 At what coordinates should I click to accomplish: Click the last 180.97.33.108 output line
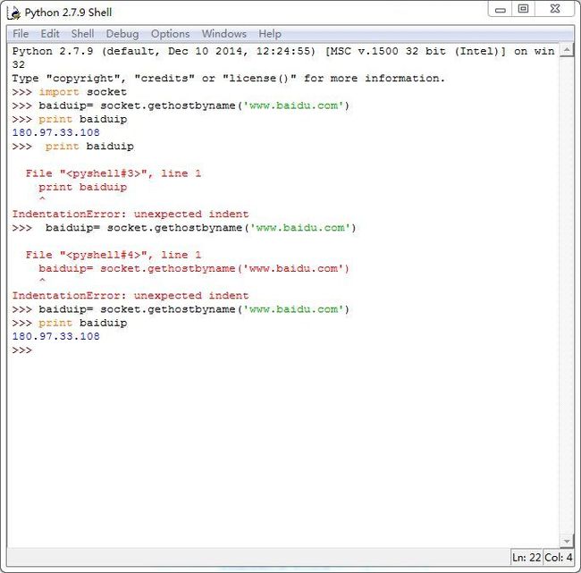coord(56,336)
